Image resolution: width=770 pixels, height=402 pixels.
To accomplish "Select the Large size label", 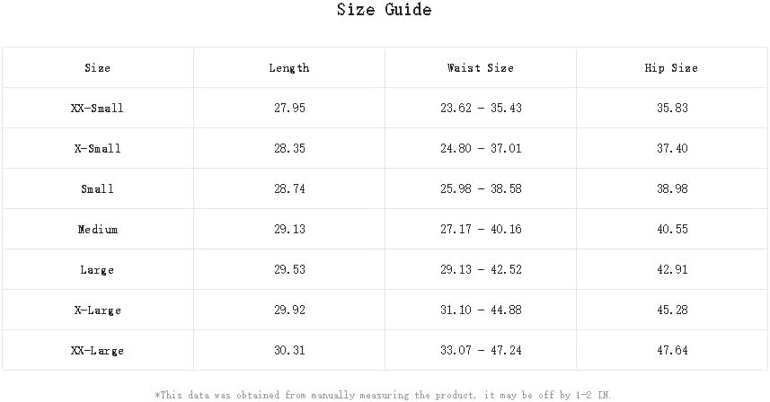I will click(x=97, y=269).
